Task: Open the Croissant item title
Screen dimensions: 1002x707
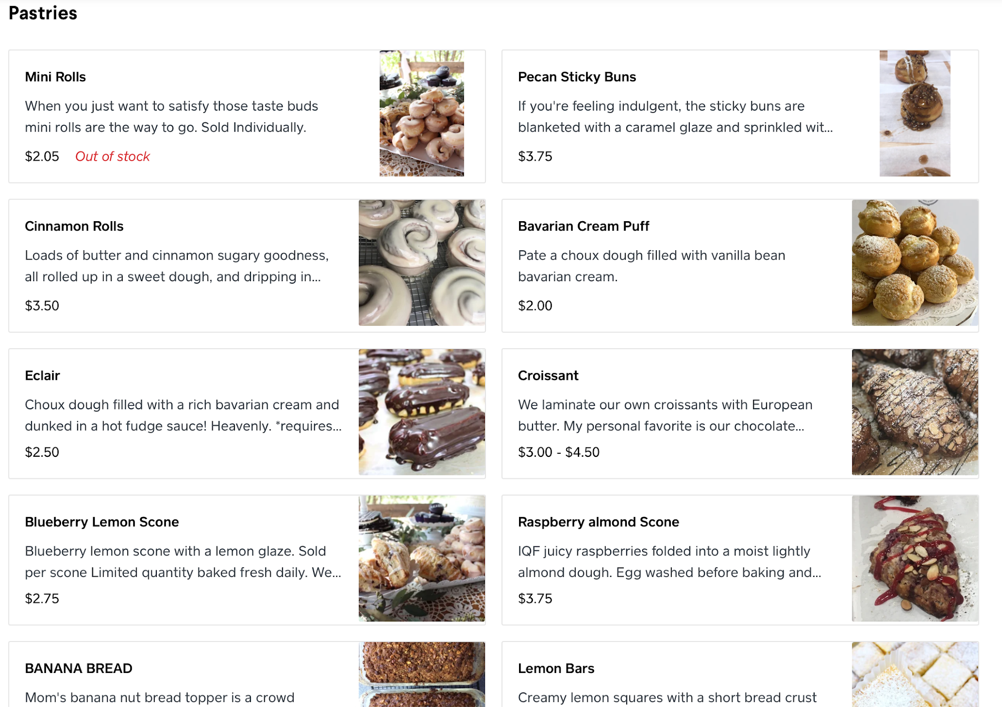Action: point(548,376)
